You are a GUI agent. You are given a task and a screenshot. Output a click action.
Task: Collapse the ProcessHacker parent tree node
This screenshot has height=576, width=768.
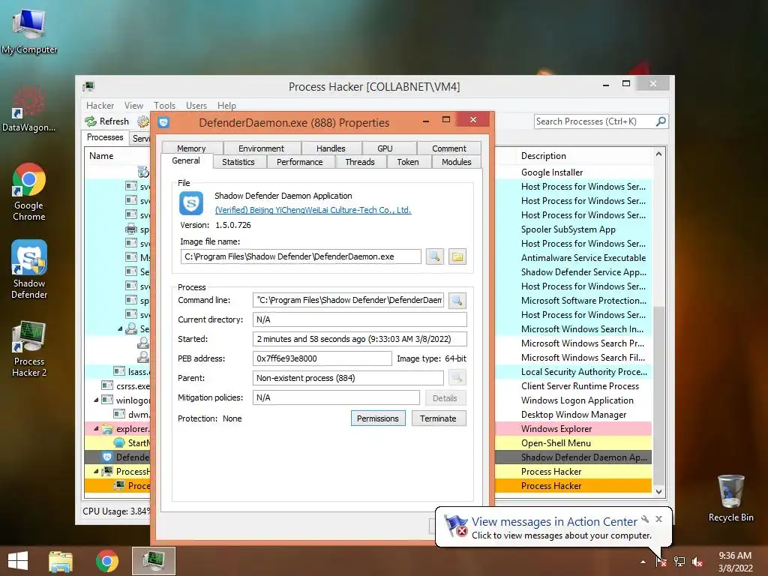pos(96,471)
